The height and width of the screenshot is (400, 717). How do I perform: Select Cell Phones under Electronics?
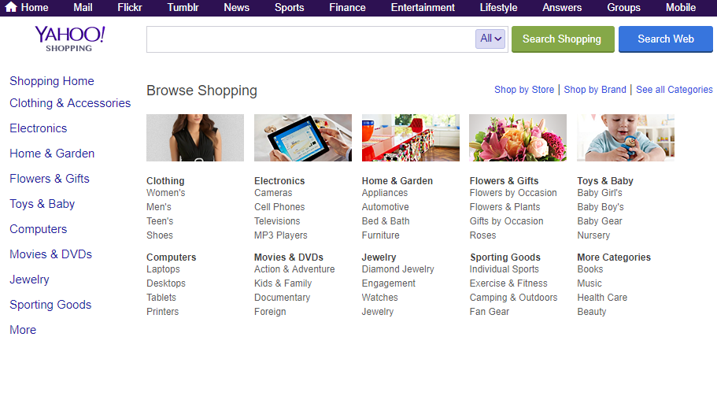pyautogui.click(x=279, y=207)
